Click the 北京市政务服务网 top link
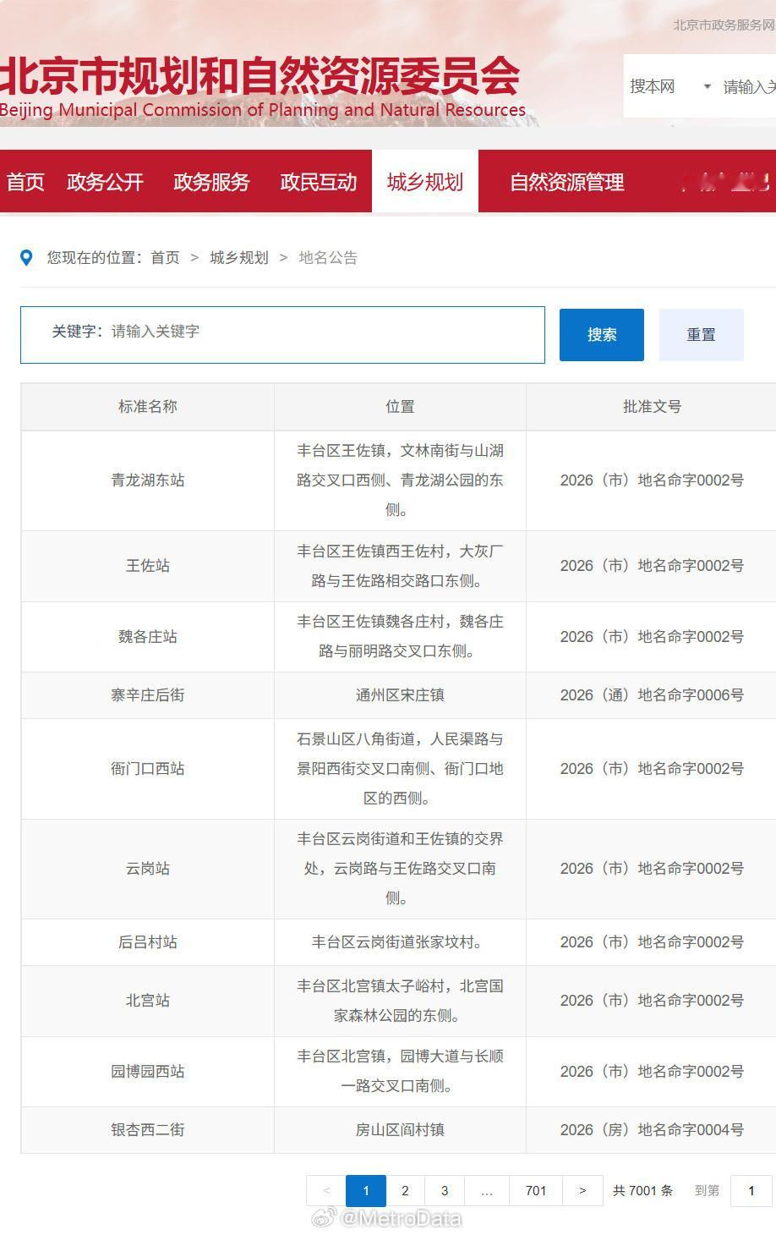Image resolution: width=776 pixels, height=1235 pixels. (x=724, y=25)
